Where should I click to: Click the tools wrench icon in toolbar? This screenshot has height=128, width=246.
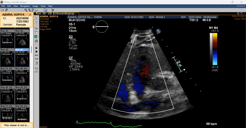pyautogui.click(x=52, y=10)
